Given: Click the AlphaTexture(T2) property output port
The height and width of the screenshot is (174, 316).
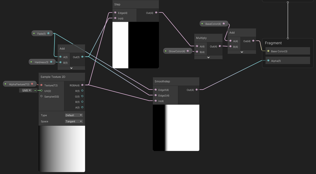Looking at the screenshot, I should 32,84.
